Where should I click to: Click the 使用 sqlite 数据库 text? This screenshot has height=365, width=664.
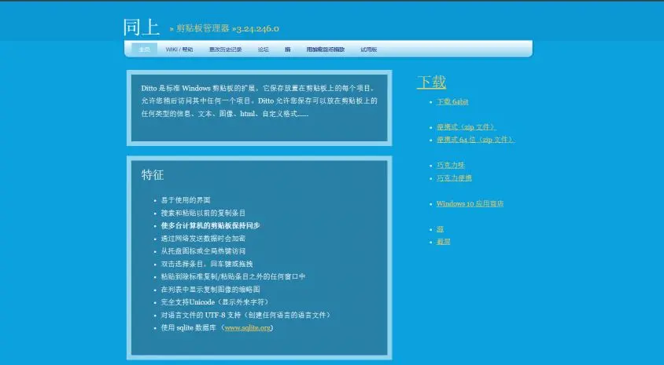pos(189,327)
